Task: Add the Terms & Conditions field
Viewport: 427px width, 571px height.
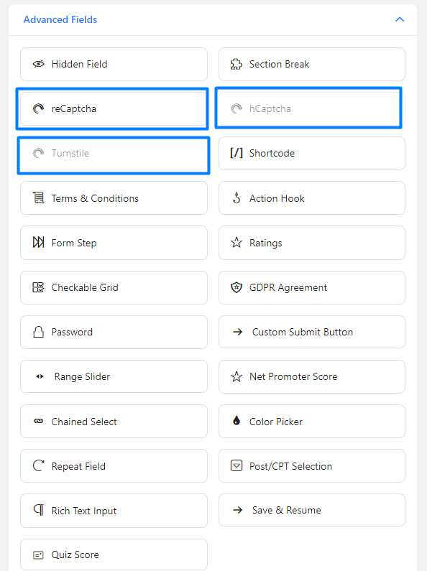Action: 114,198
